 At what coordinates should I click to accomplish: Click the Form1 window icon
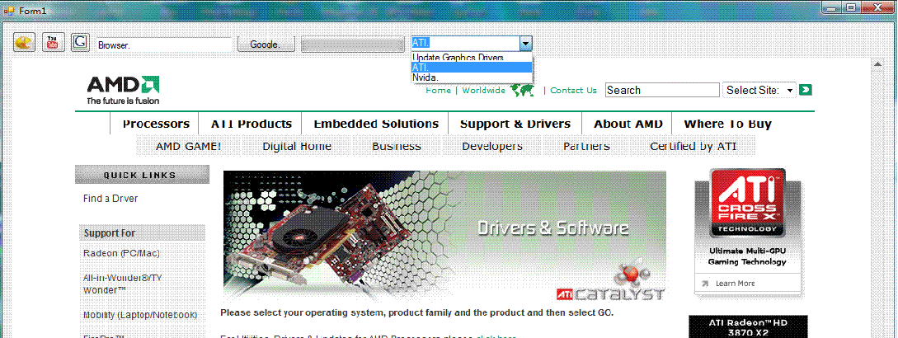click(8, 11)
